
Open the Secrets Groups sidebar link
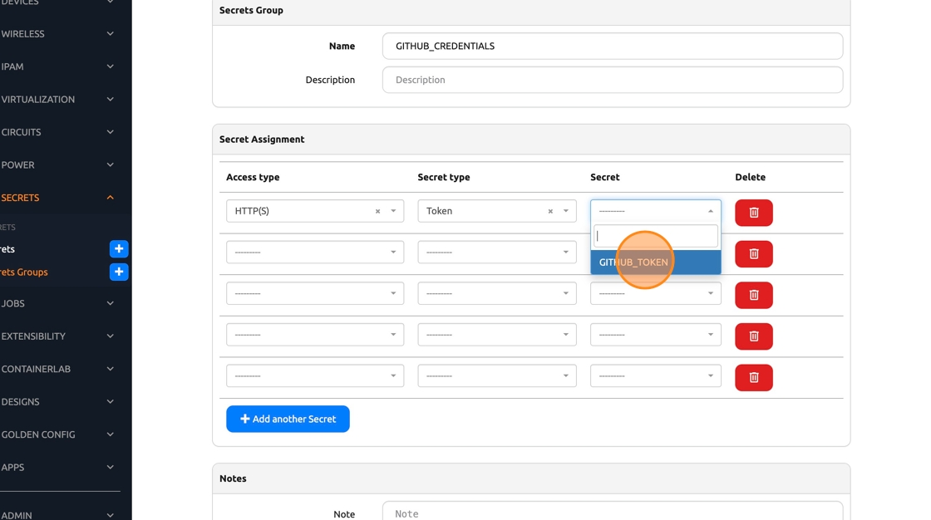[25, 272]
